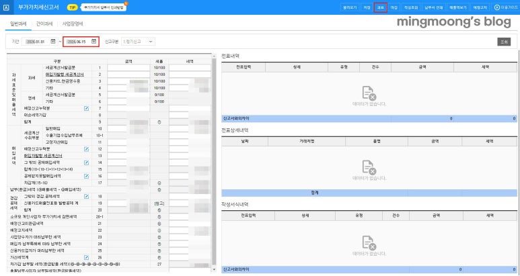The image size is (520, 276).
Task: Click the 매입자 납부특례에 따라 납부한 세액 label
Action: [40, 244]
